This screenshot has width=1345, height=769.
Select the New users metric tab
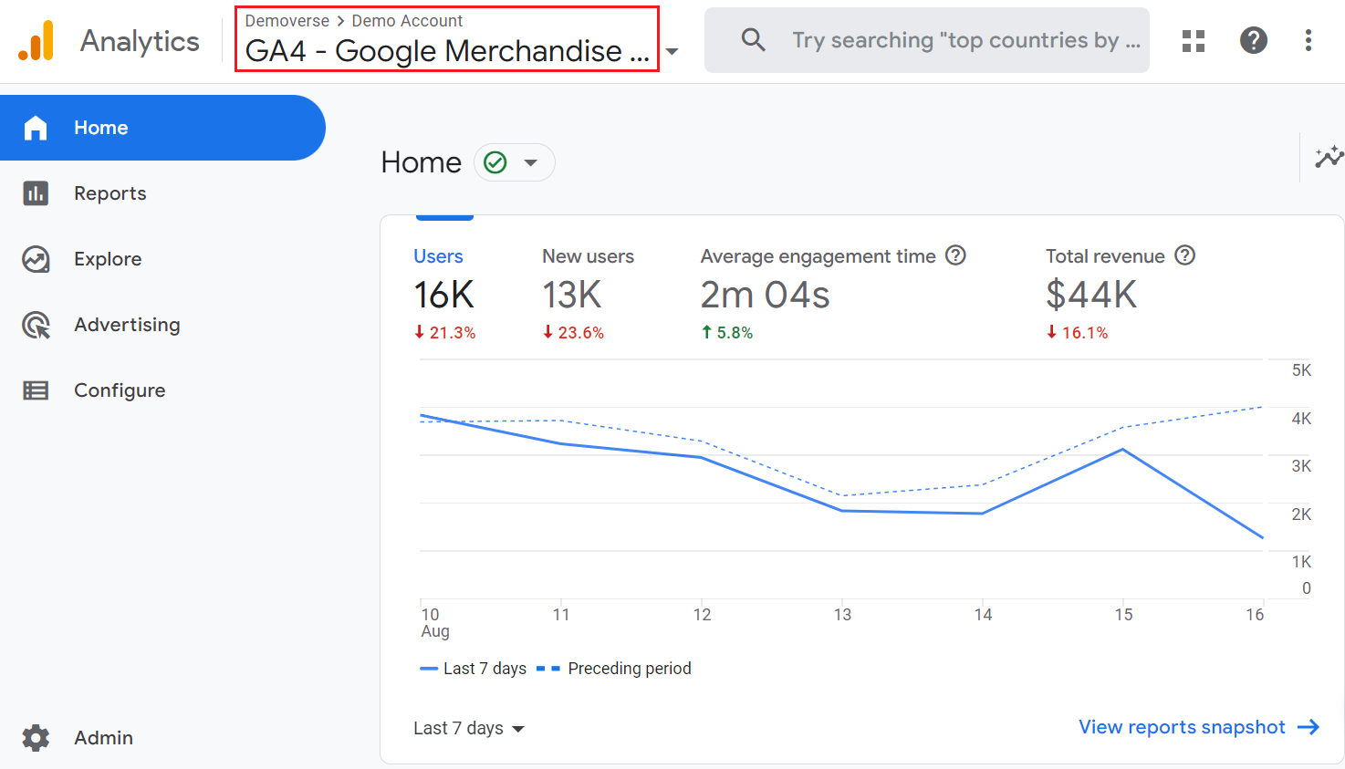click(587, 293)
